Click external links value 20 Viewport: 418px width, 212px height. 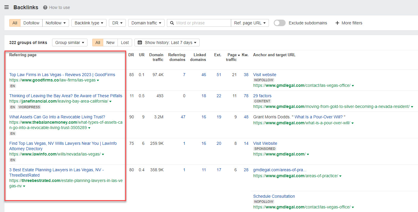click(219, 143)
